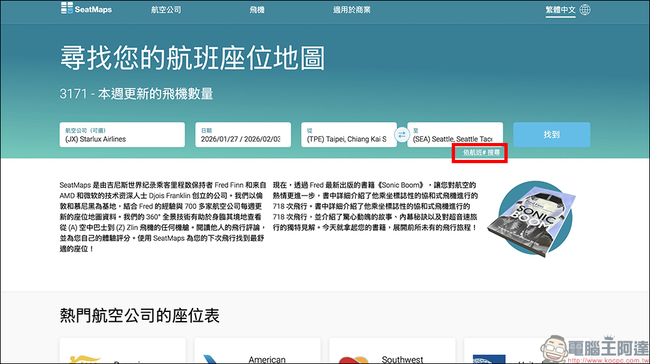Open the 飛機 menu item
The height and width of the screenshot is (364, 650).
pyautogui.click(x=257, y=10)
